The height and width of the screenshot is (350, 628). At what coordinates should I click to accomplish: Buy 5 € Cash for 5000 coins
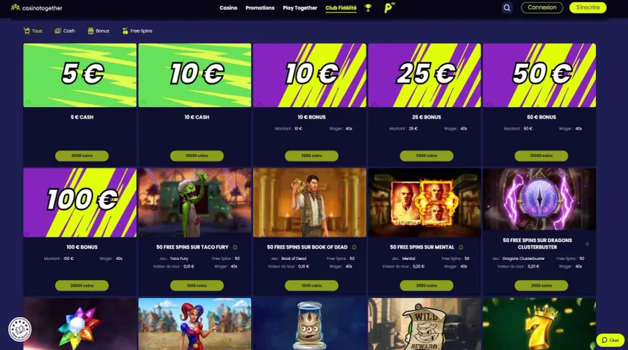tap(82, 156)
